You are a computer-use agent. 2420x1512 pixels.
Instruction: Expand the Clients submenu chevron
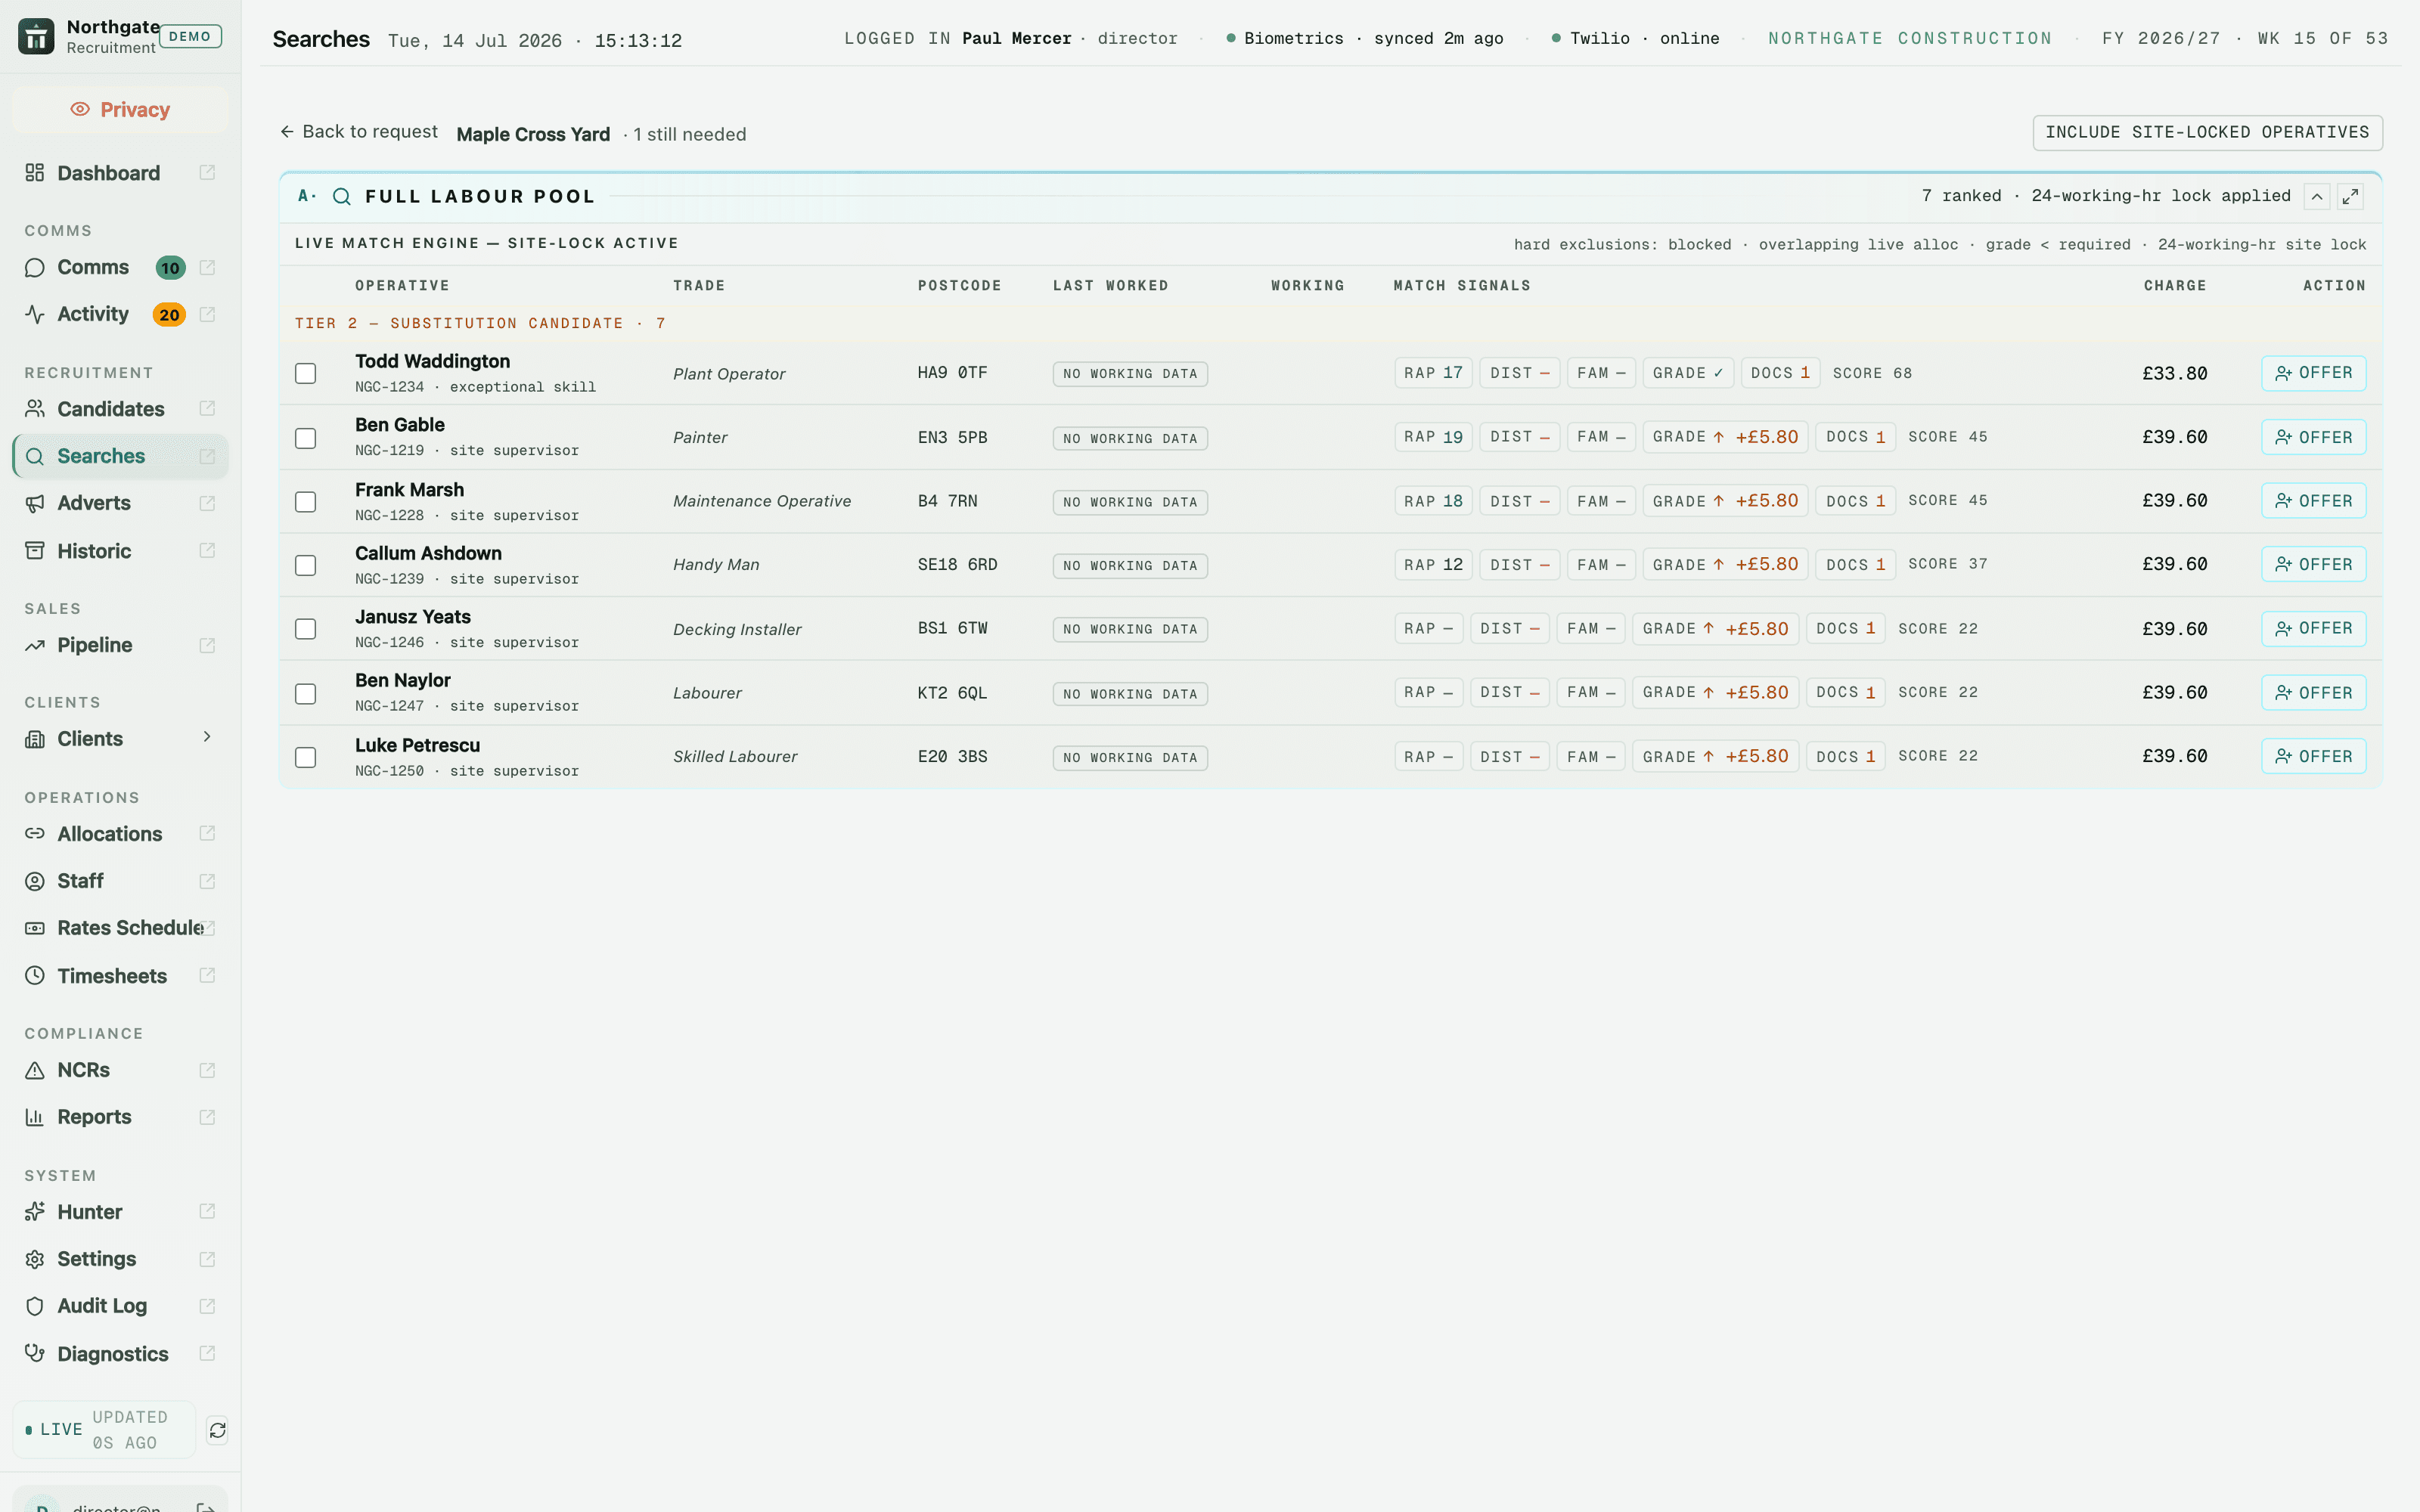pyautogui.click(x=207, y=737)
